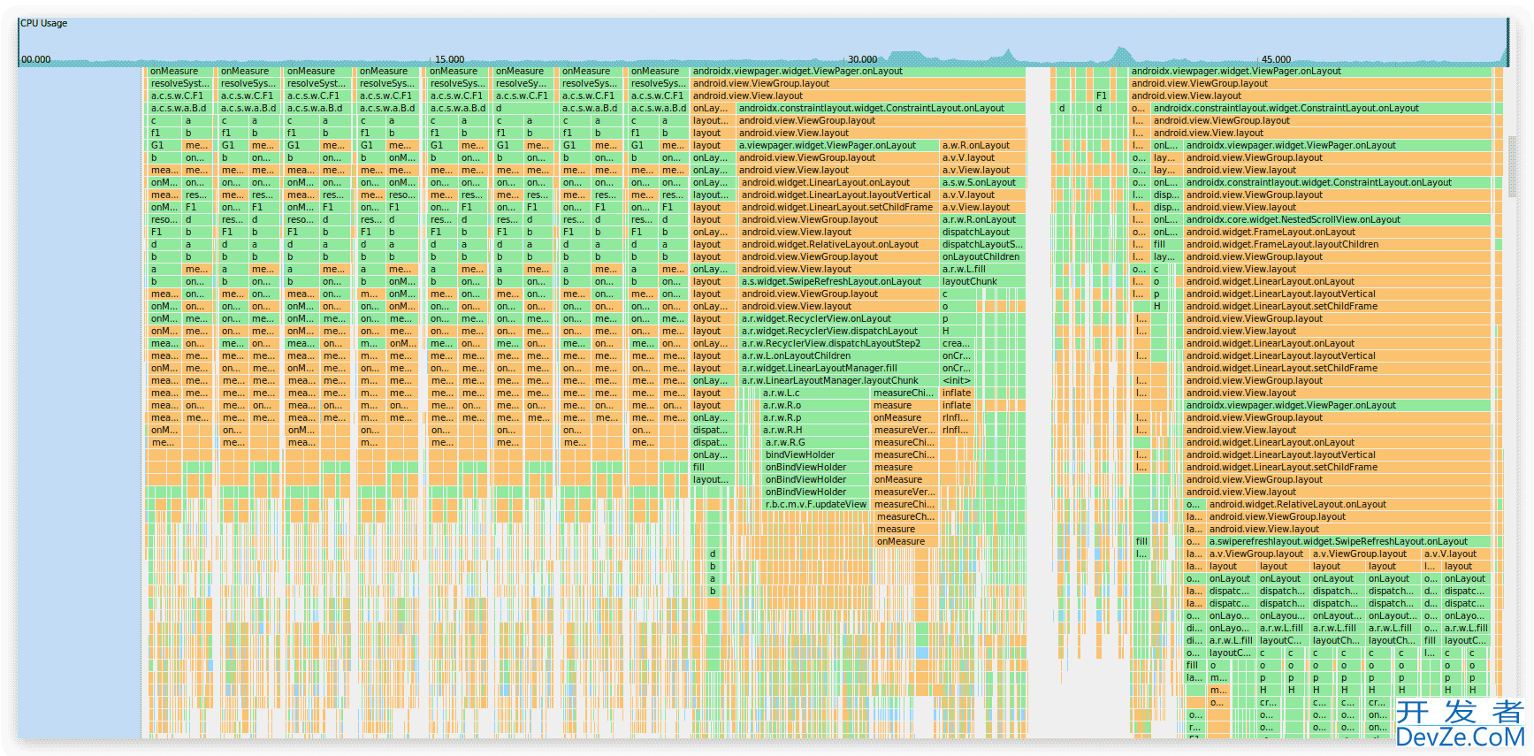
Task: Click the a.r.w.R.p call block
Action: point(814,417)
